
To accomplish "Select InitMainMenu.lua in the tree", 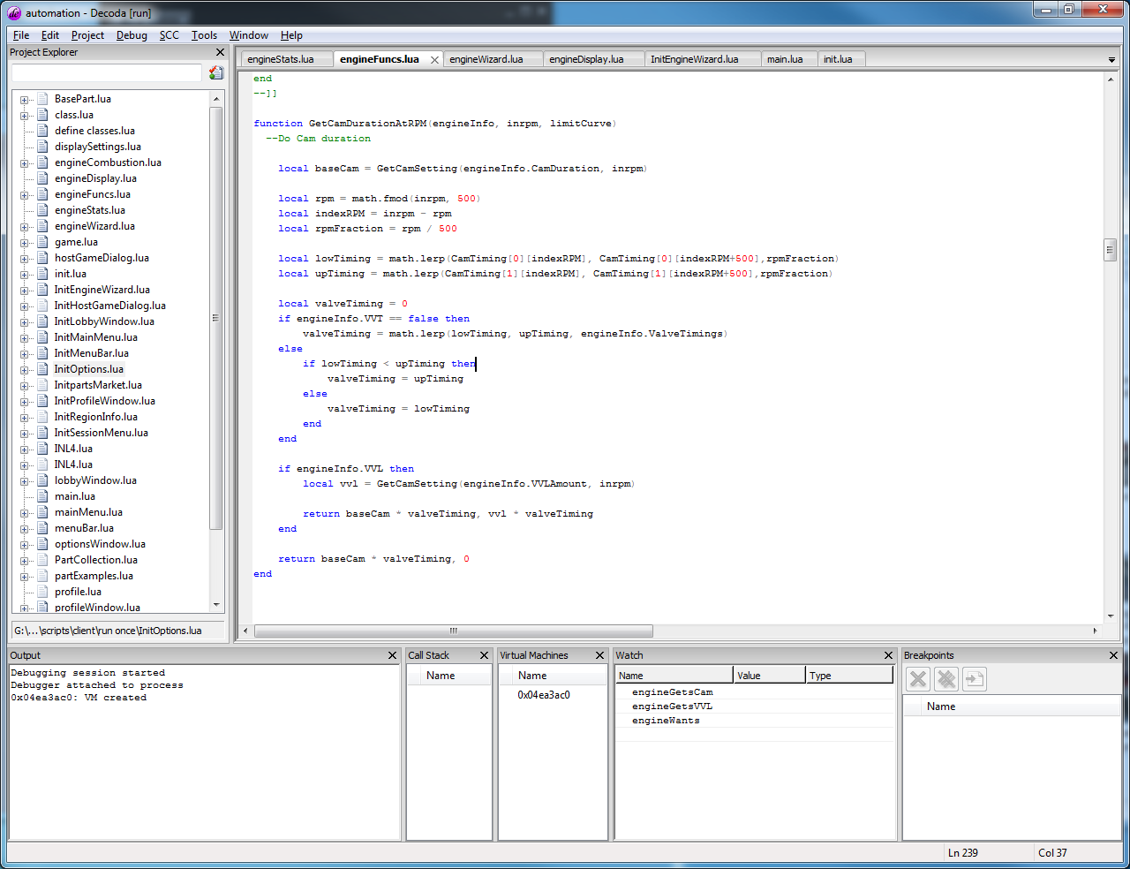I will tap(95, 337).
